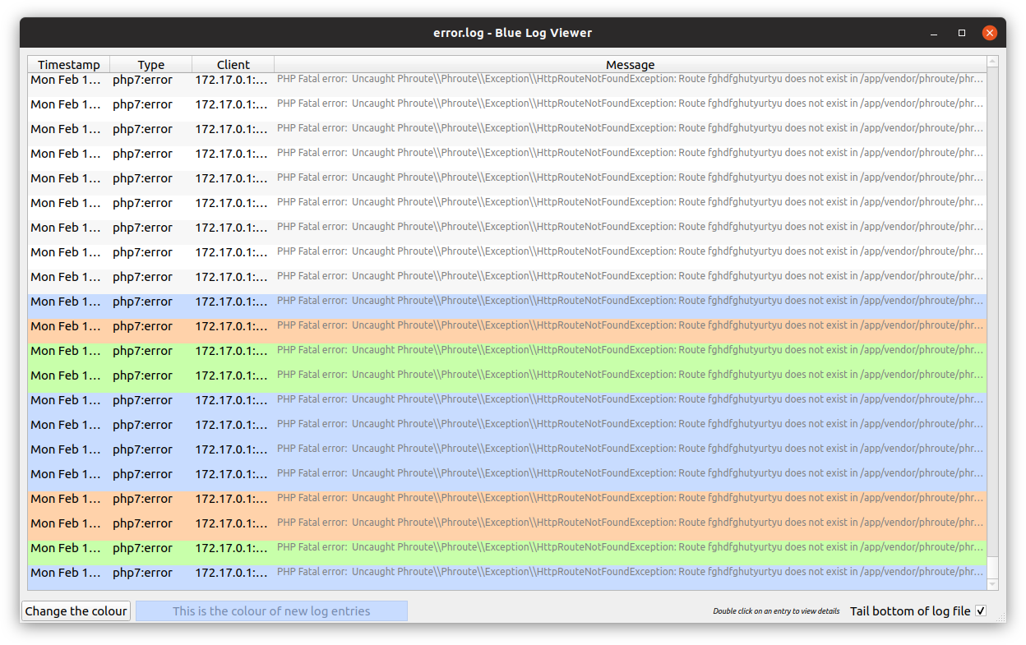Click the Type cell of the topmost green row

tap(143, 351)
